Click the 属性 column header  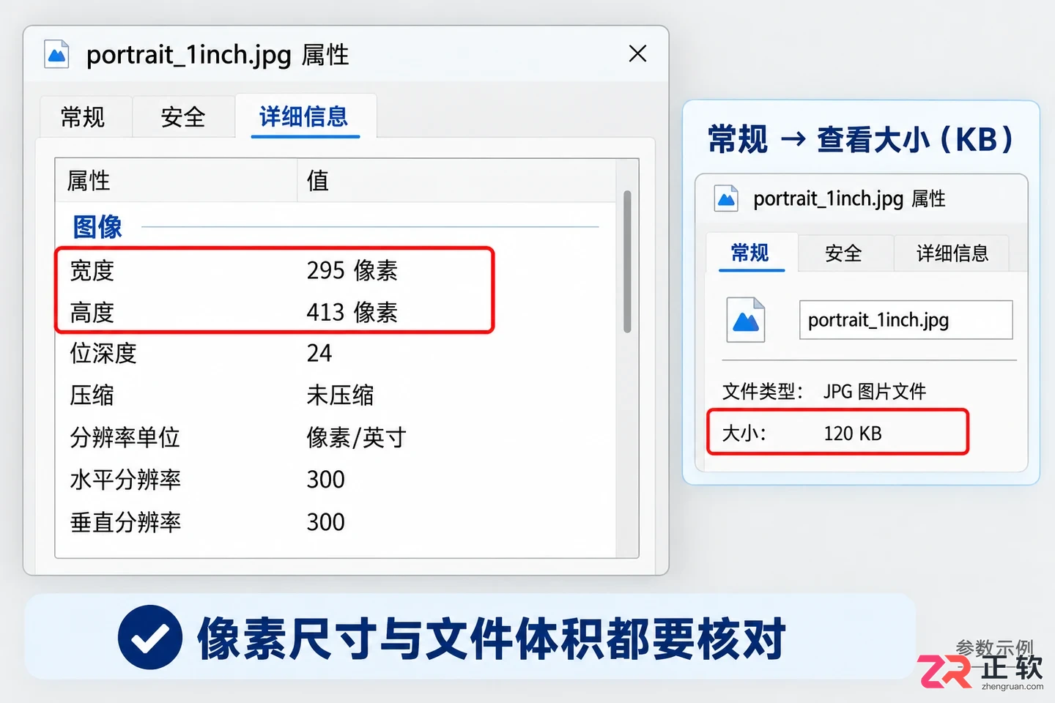[x=176, y=180]
